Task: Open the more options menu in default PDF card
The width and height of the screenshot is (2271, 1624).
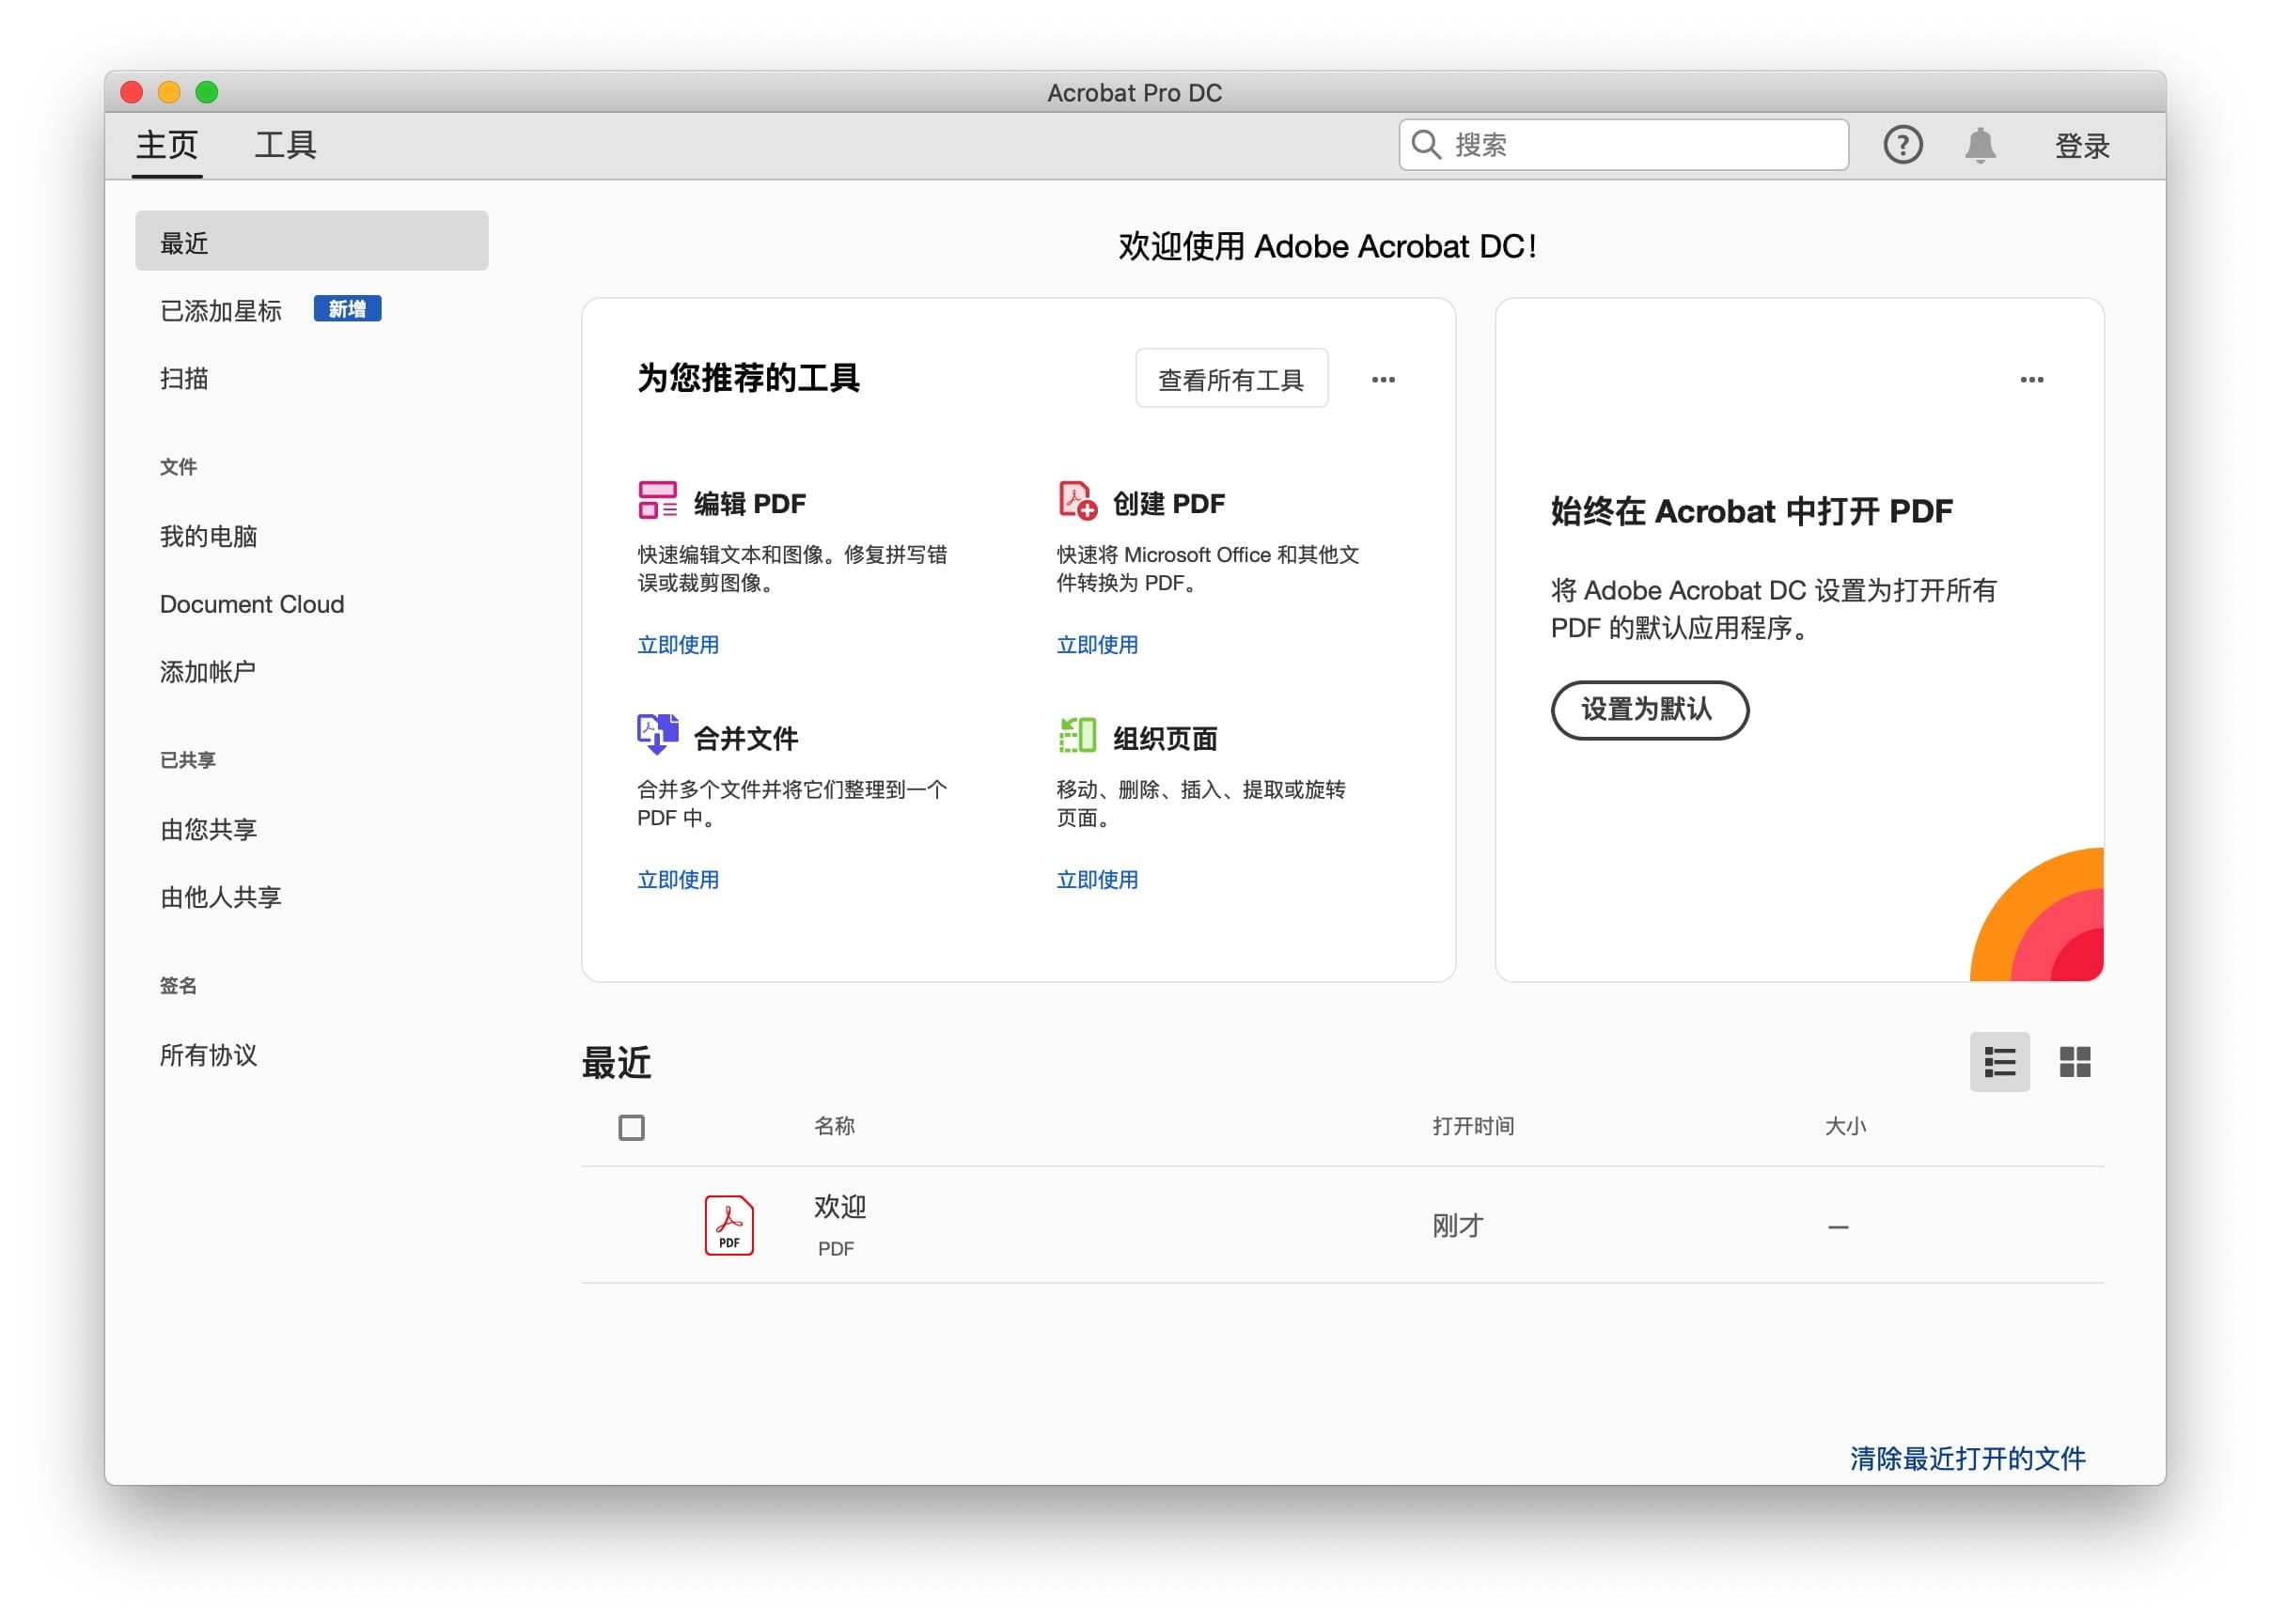Action: click(x=2031, y=380)
